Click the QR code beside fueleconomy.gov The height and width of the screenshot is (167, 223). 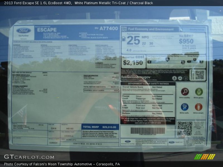pyautogui.click(x=200, y=75)
